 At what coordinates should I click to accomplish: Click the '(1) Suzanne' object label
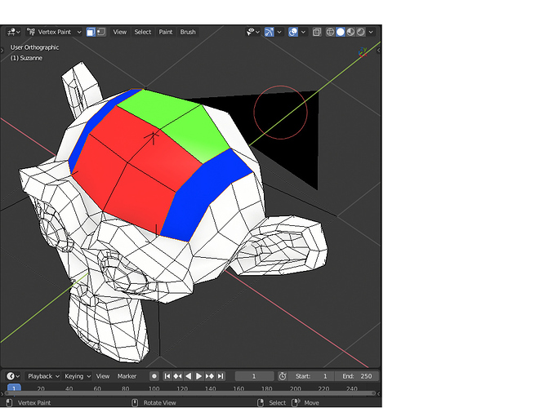pos(26,58)
